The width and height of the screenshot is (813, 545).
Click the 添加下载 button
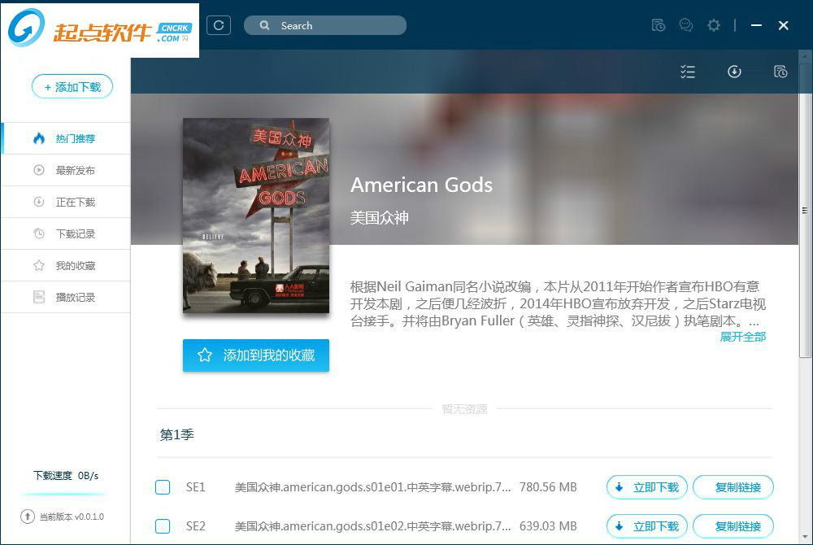(72, 86)
